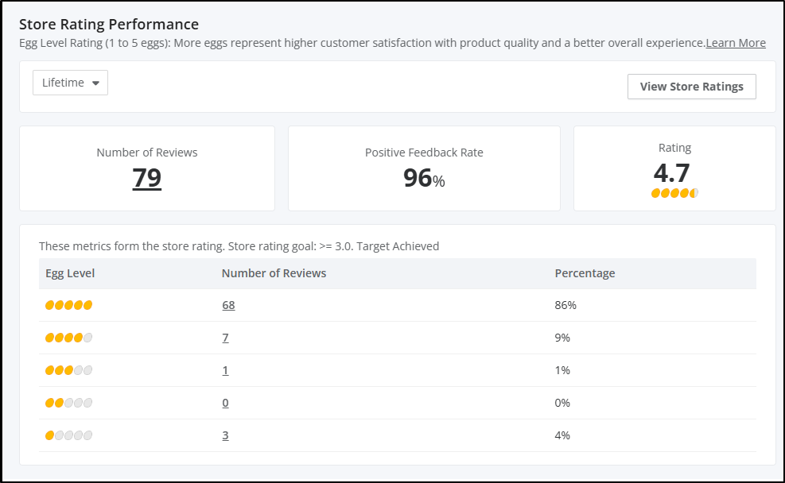Open the Lifetime period dropdown

[x=70, y=83]
